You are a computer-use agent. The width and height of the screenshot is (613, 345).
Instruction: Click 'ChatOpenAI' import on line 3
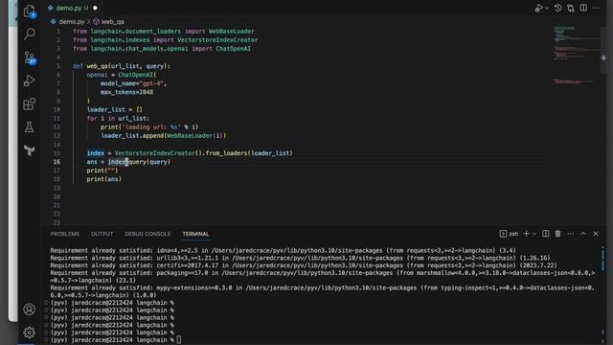pyautogui.click(x=234, y=49)
